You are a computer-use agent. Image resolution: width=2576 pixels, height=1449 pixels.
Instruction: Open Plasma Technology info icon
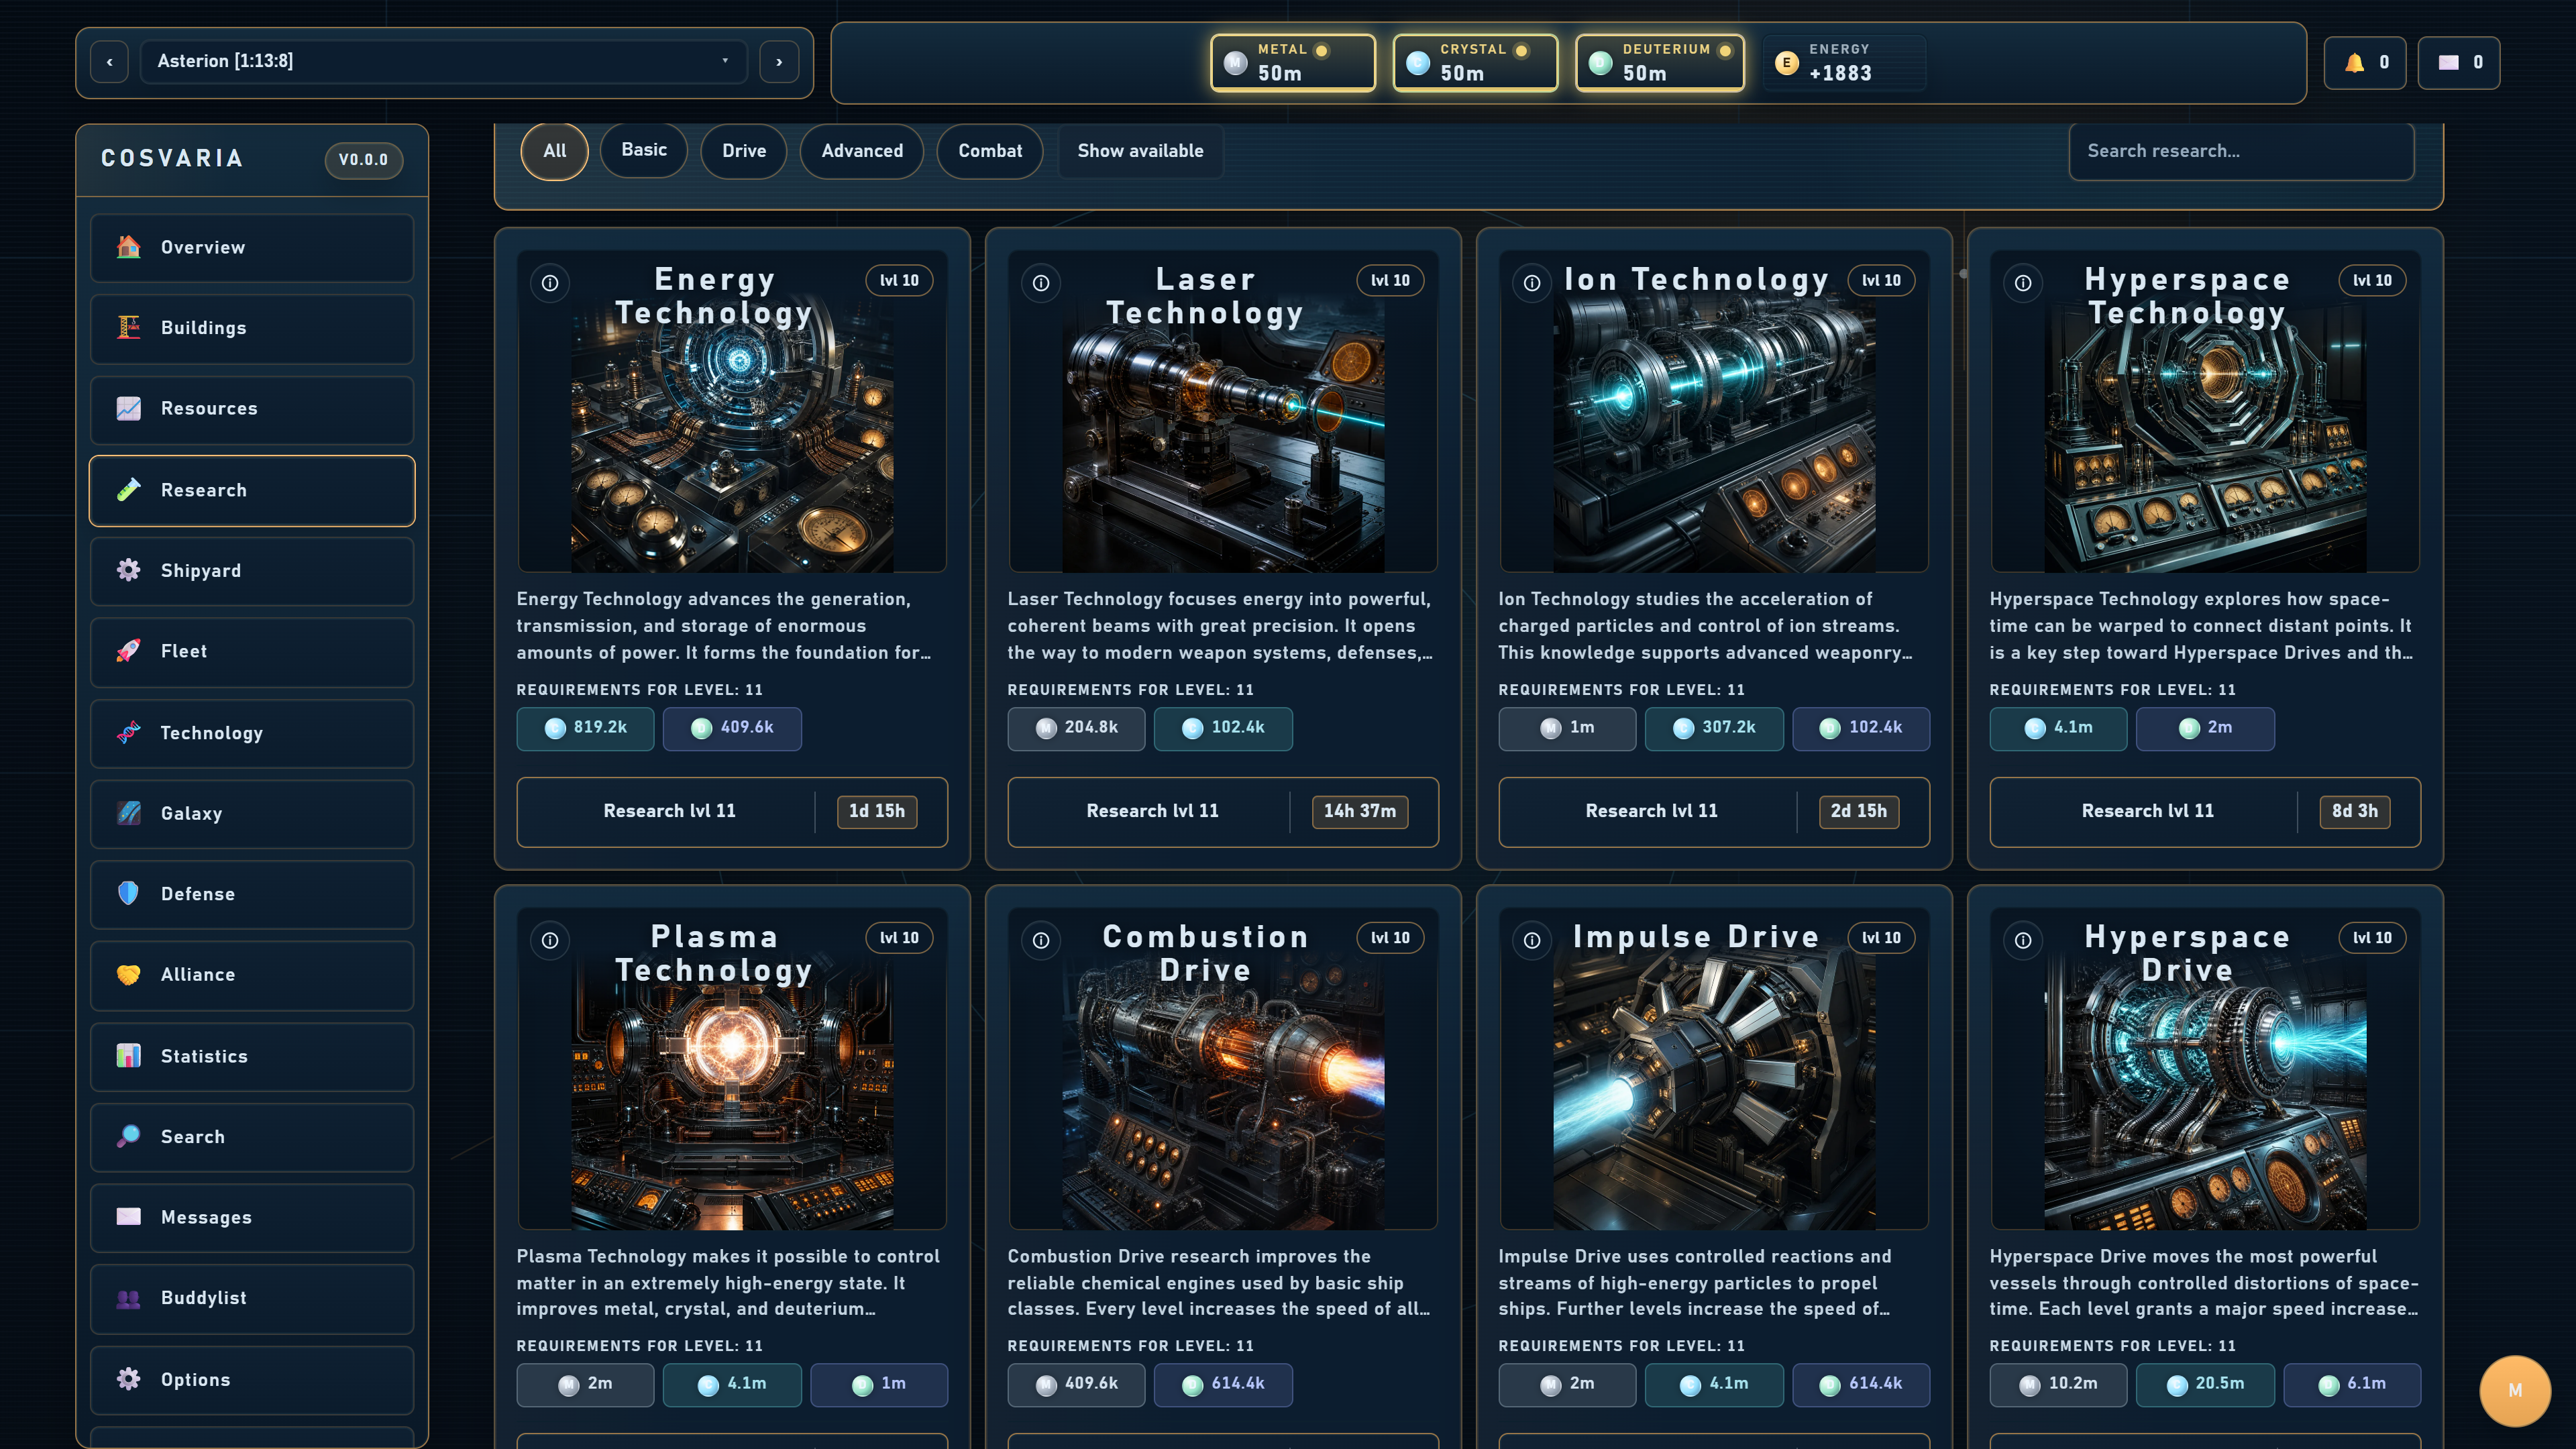tap(550, 940)
